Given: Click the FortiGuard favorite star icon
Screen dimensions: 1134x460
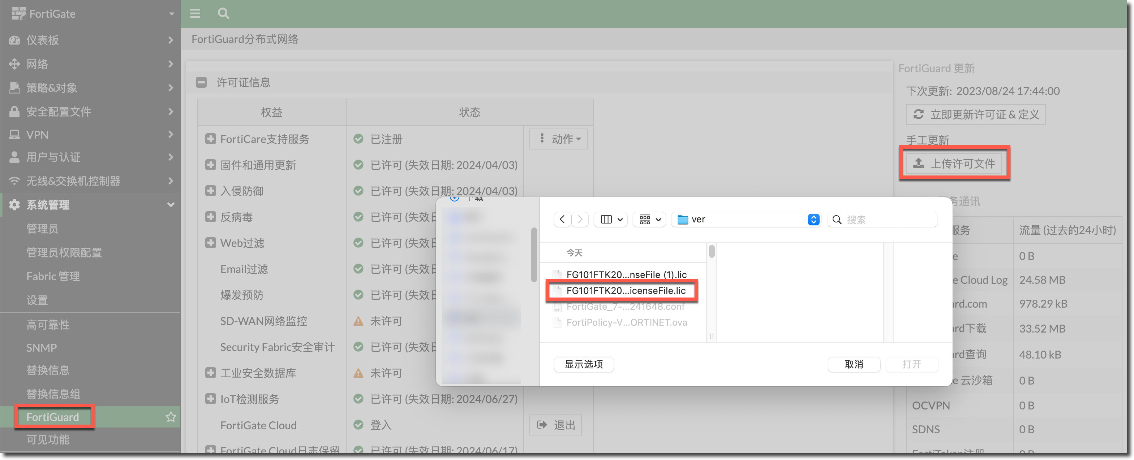Looking at the screenshot, I should 171,417.
